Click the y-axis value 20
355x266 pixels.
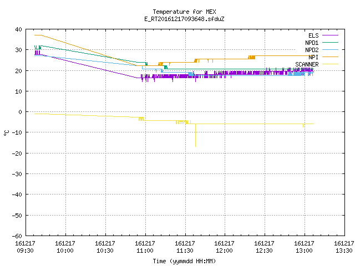click(18, 71)
